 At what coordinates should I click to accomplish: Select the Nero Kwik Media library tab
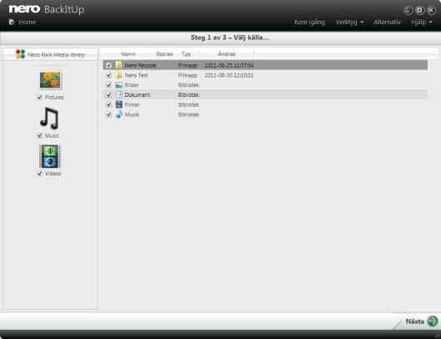pos(50,54)
